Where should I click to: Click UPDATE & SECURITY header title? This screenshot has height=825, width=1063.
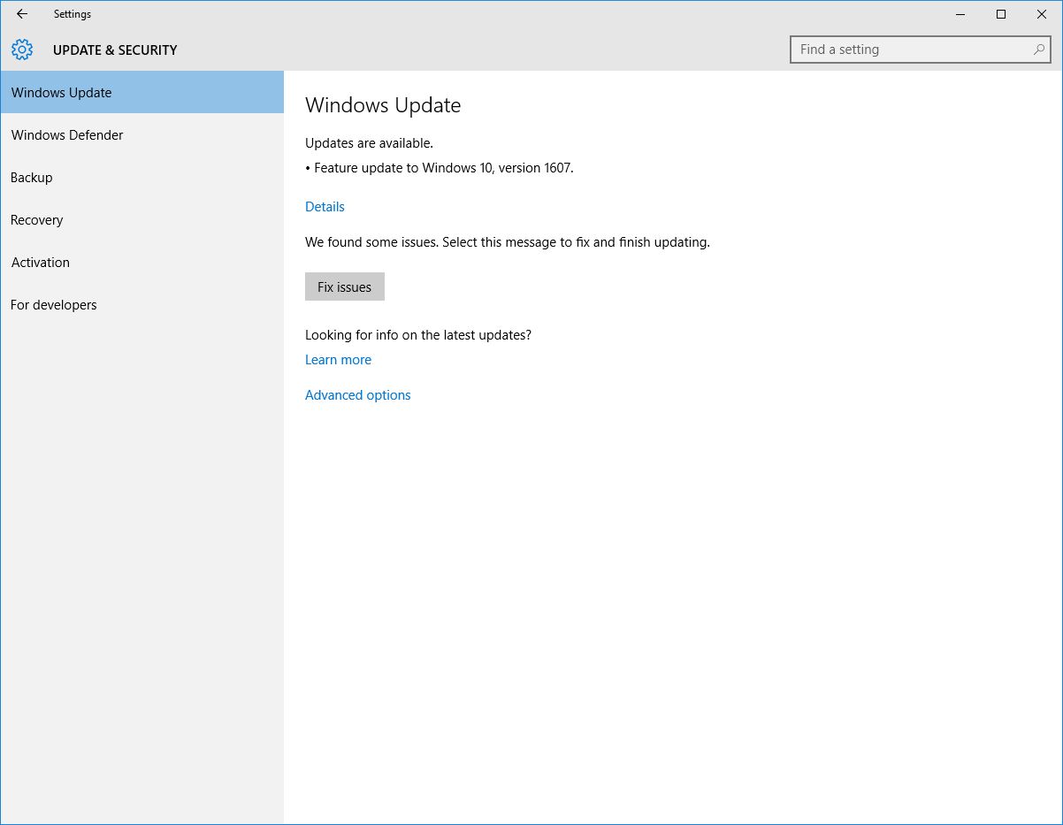[x=115, y=50]
